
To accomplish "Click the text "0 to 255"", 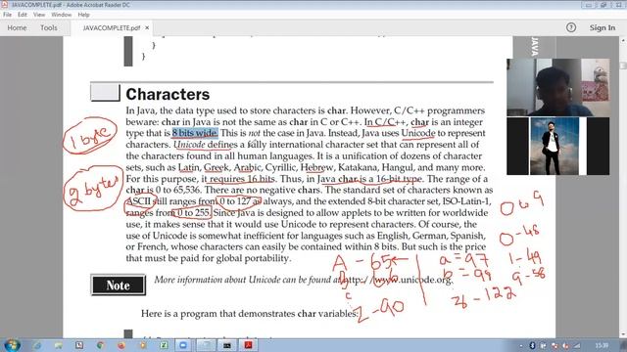I will click(x=194, y=213).
